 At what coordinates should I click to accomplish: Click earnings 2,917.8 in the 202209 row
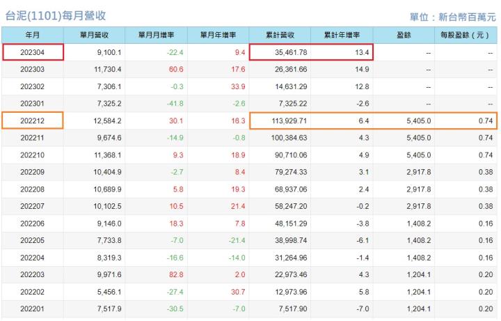419,172
